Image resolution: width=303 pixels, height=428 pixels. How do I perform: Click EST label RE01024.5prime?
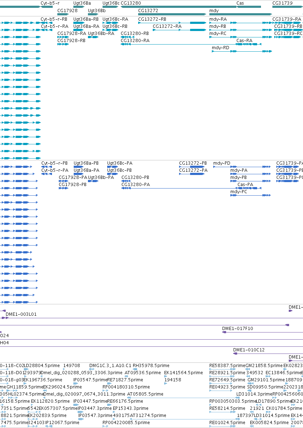227,422
